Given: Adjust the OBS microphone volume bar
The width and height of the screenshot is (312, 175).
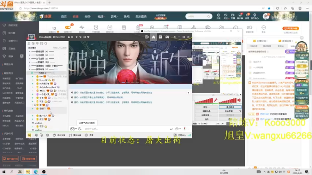Looking at the screenshot, I should (204, 101).
